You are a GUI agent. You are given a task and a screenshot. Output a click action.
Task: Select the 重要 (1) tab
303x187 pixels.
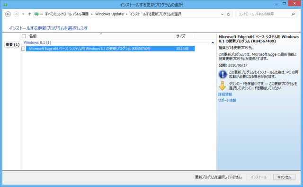click(x=12, y=44)
